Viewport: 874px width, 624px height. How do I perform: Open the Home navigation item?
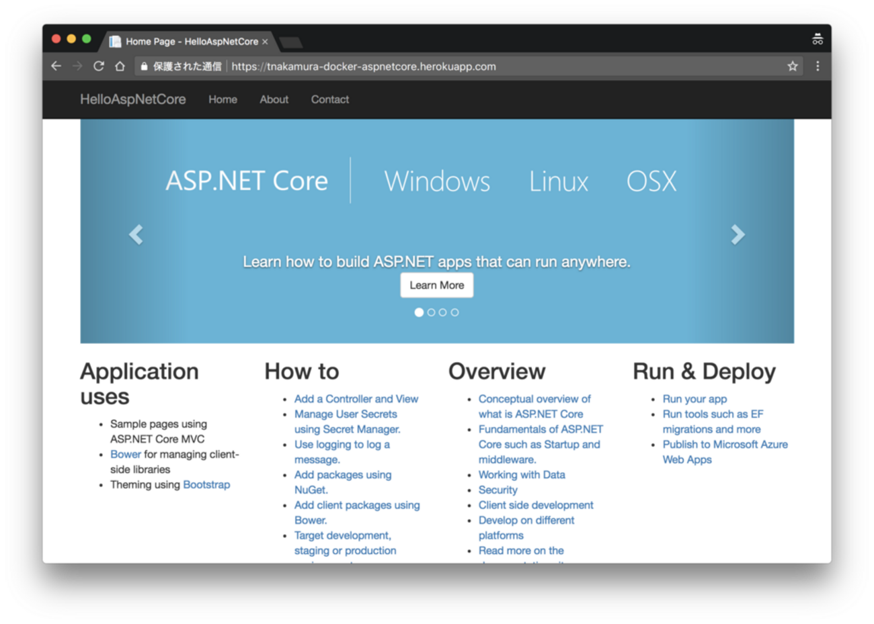point(223,99)
